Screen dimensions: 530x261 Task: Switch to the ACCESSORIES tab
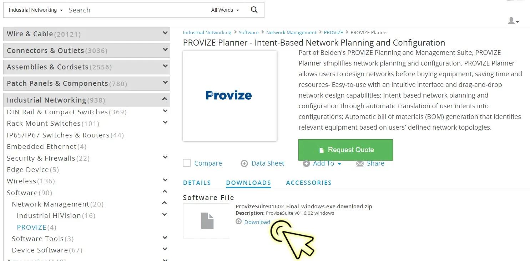(x=309, y=183)
